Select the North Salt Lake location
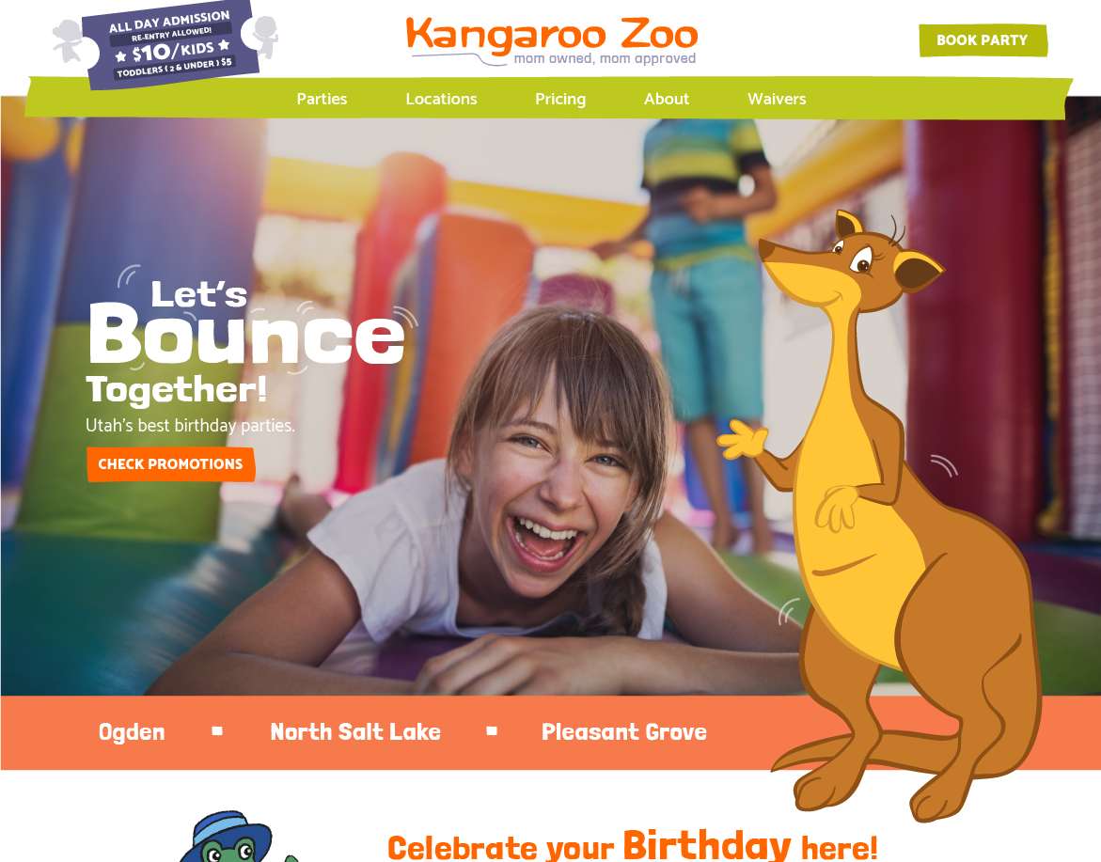The image size is (1101, 862). pyautogui.click(x=355, y=732)
